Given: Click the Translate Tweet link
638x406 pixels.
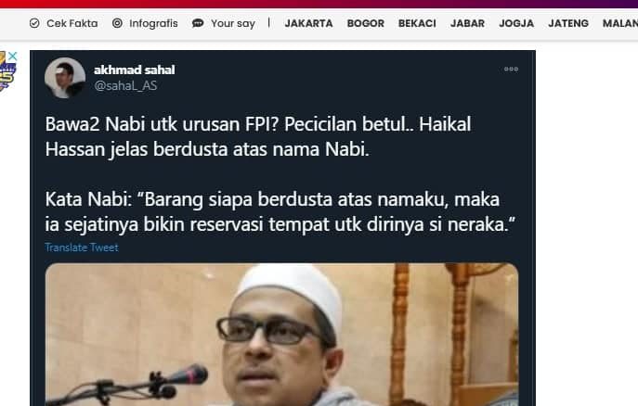Looking at the screenshot, I should (82, 247).
